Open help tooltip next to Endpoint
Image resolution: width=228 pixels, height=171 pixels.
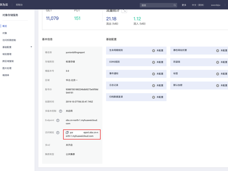click(58, 120)
